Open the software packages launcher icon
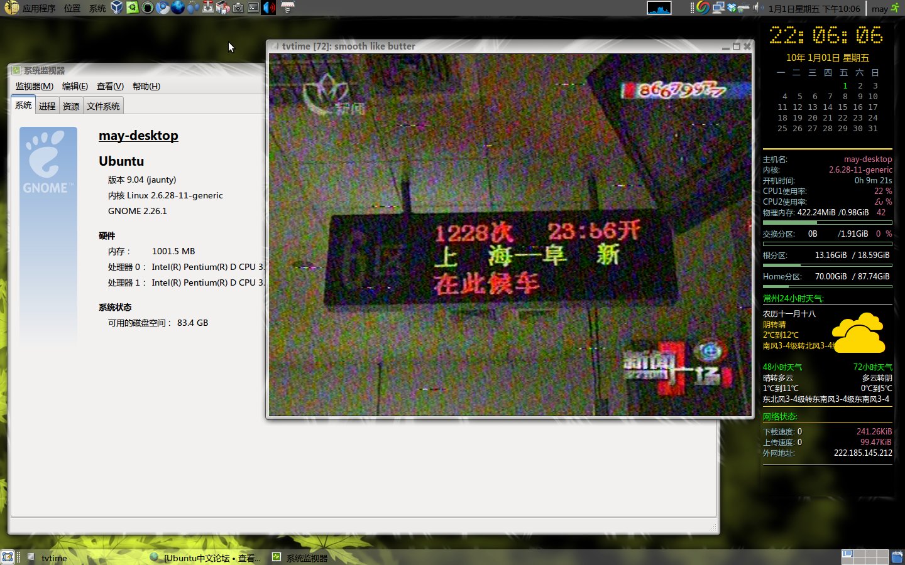Image resolution: width=905 pixels, height=565 pixels. (x=223, y=8)
